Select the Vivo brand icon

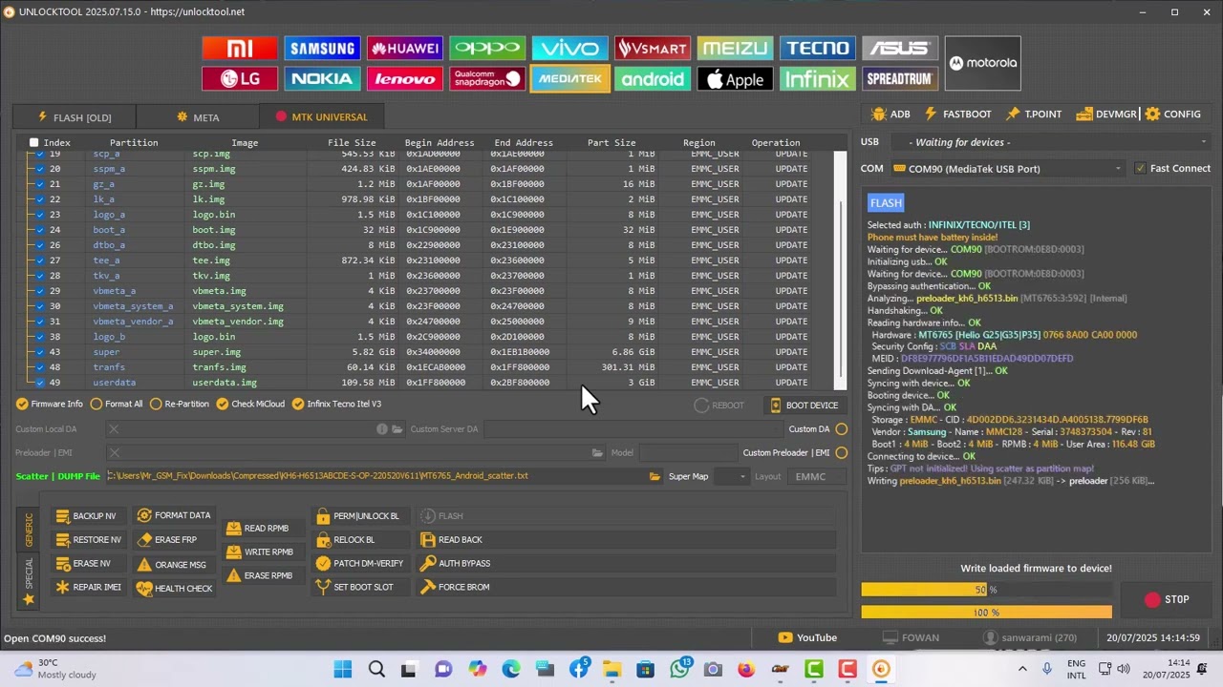(x=569, y=49)
